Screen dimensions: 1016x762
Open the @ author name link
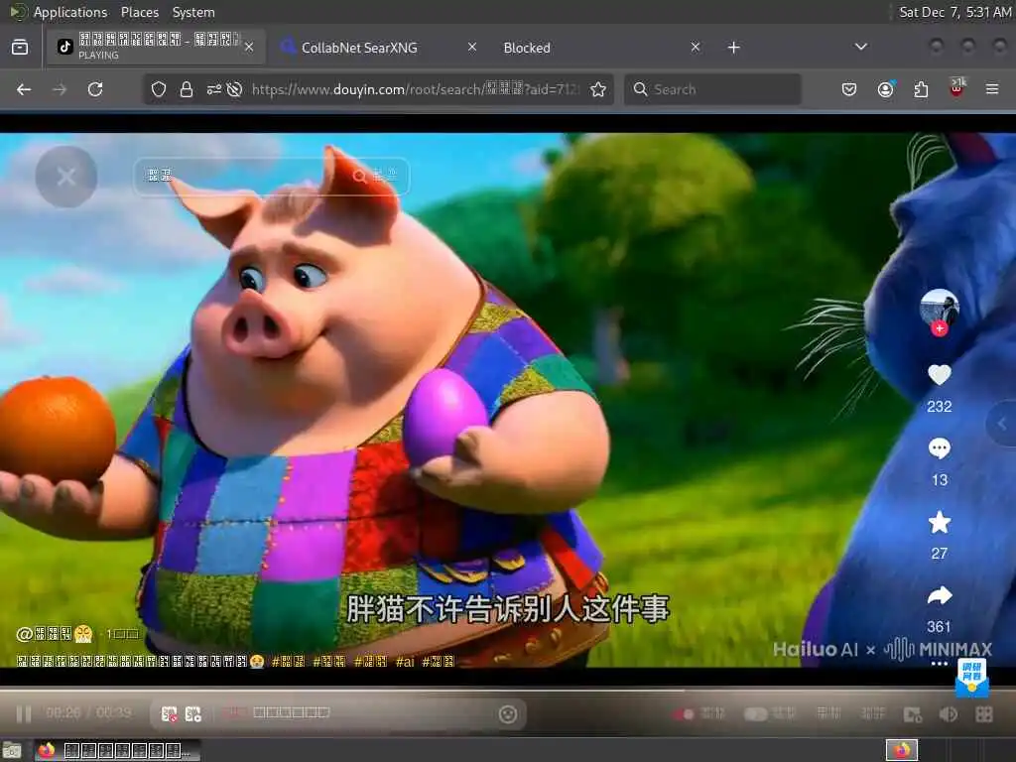(56, 634)
